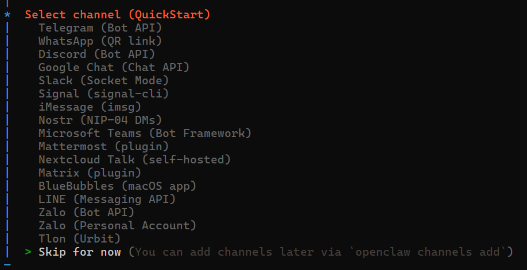Pick Nextcloud Talk (self-hosted) option
Image resolution: width=527 pixels, height=270 pixels.
point(134,159)
